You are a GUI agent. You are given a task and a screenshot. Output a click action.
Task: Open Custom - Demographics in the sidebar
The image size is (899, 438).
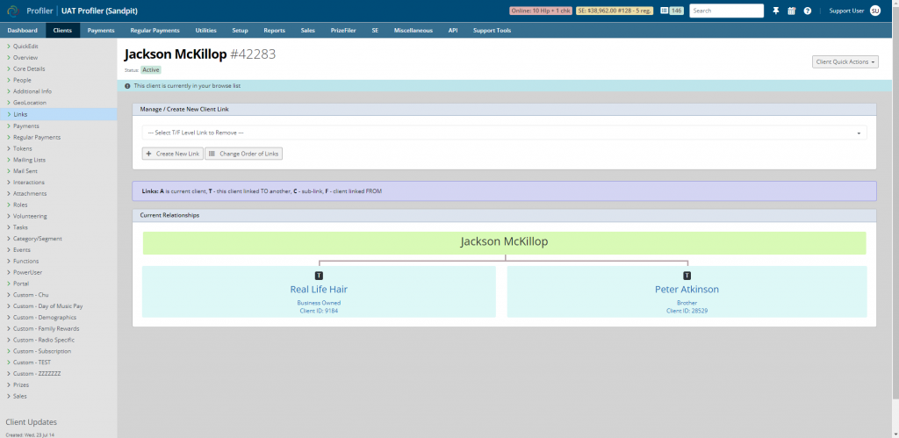pyautogui.click(x=45, y=318)
